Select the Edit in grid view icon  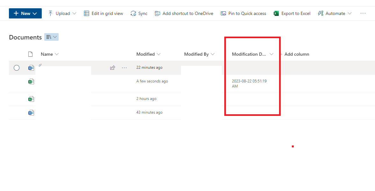tap(86, 13)
